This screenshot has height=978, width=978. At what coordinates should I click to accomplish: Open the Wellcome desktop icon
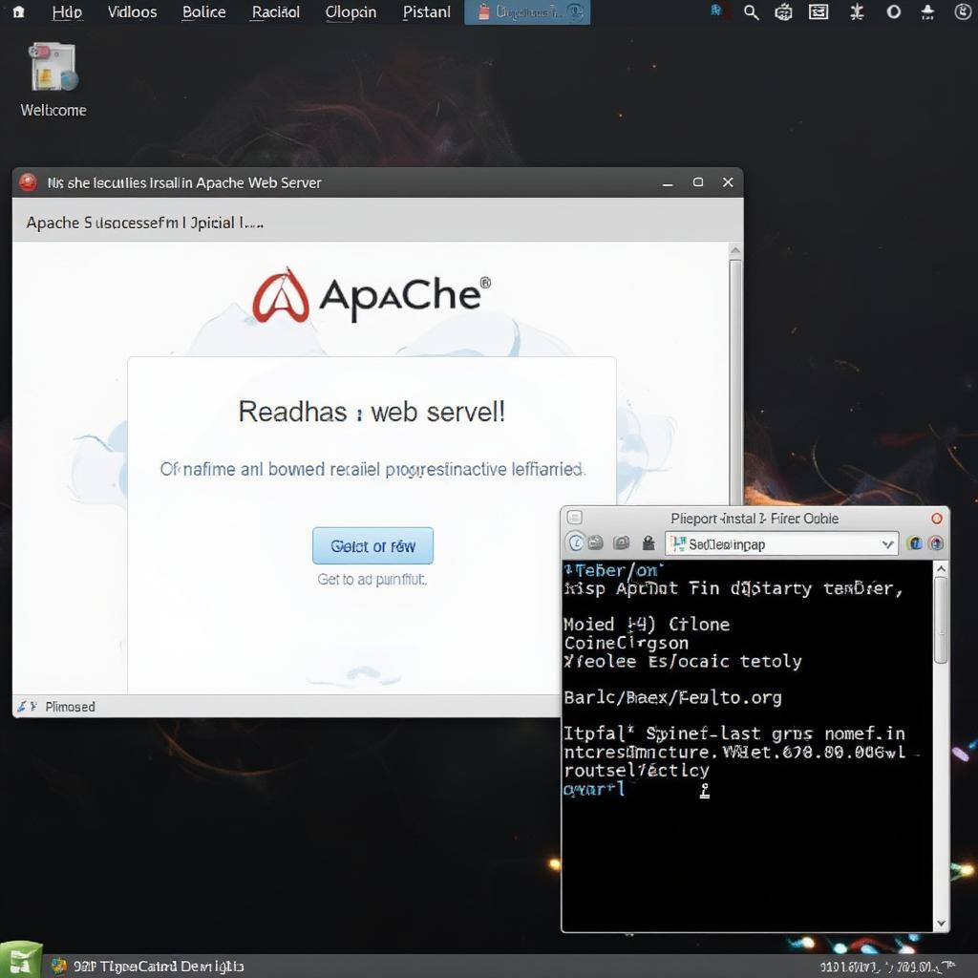53,79
